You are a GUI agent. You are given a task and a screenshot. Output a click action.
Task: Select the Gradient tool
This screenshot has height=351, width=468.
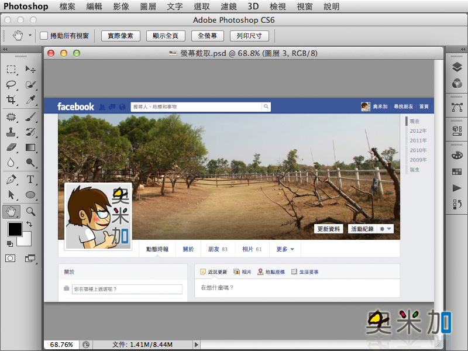[30, 147]
